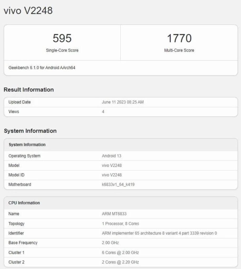Click the 'Cluster 2' row label
The image size is (241, 269).
pos(17,262)
